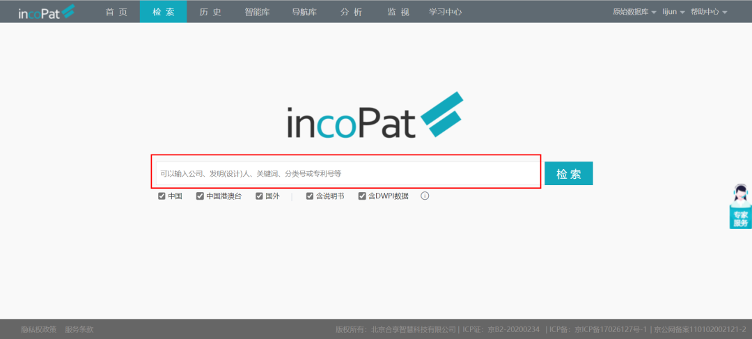
Task: Toggle the 国外 checkbox
Action: pyautogui.click(x=259, y=196)
